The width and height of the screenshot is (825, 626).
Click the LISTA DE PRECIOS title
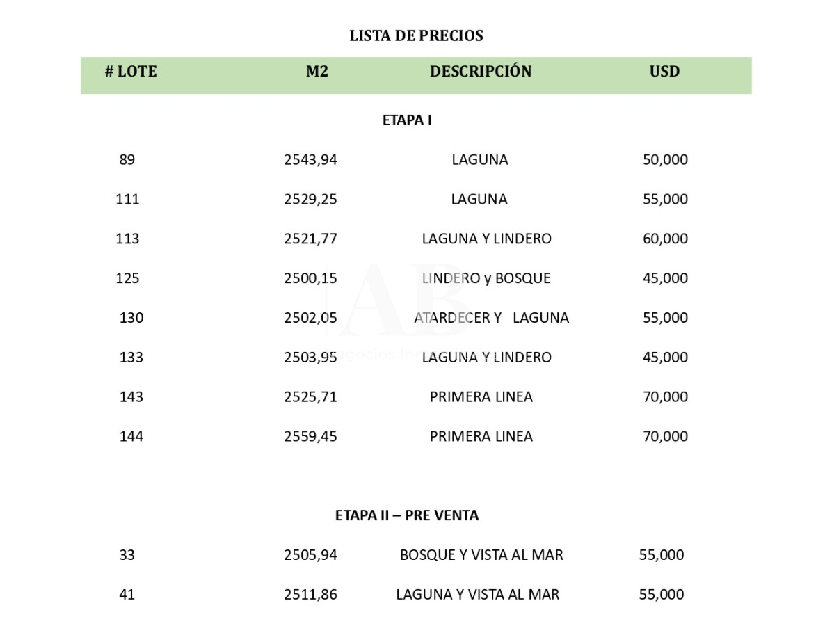pyautogui.click(x=416, y=35)
